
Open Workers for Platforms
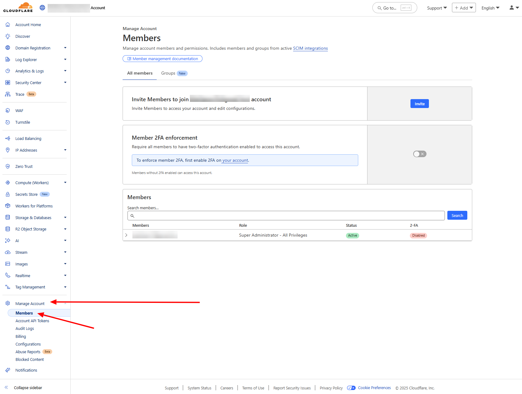[x=34, y=206]
